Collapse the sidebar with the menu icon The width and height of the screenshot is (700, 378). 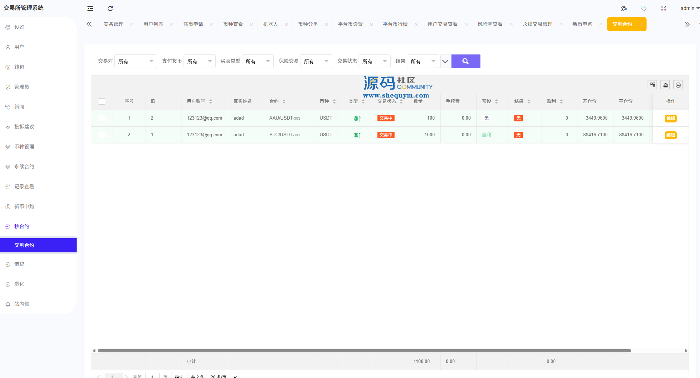pyautogui.click(x=90, y=9)
